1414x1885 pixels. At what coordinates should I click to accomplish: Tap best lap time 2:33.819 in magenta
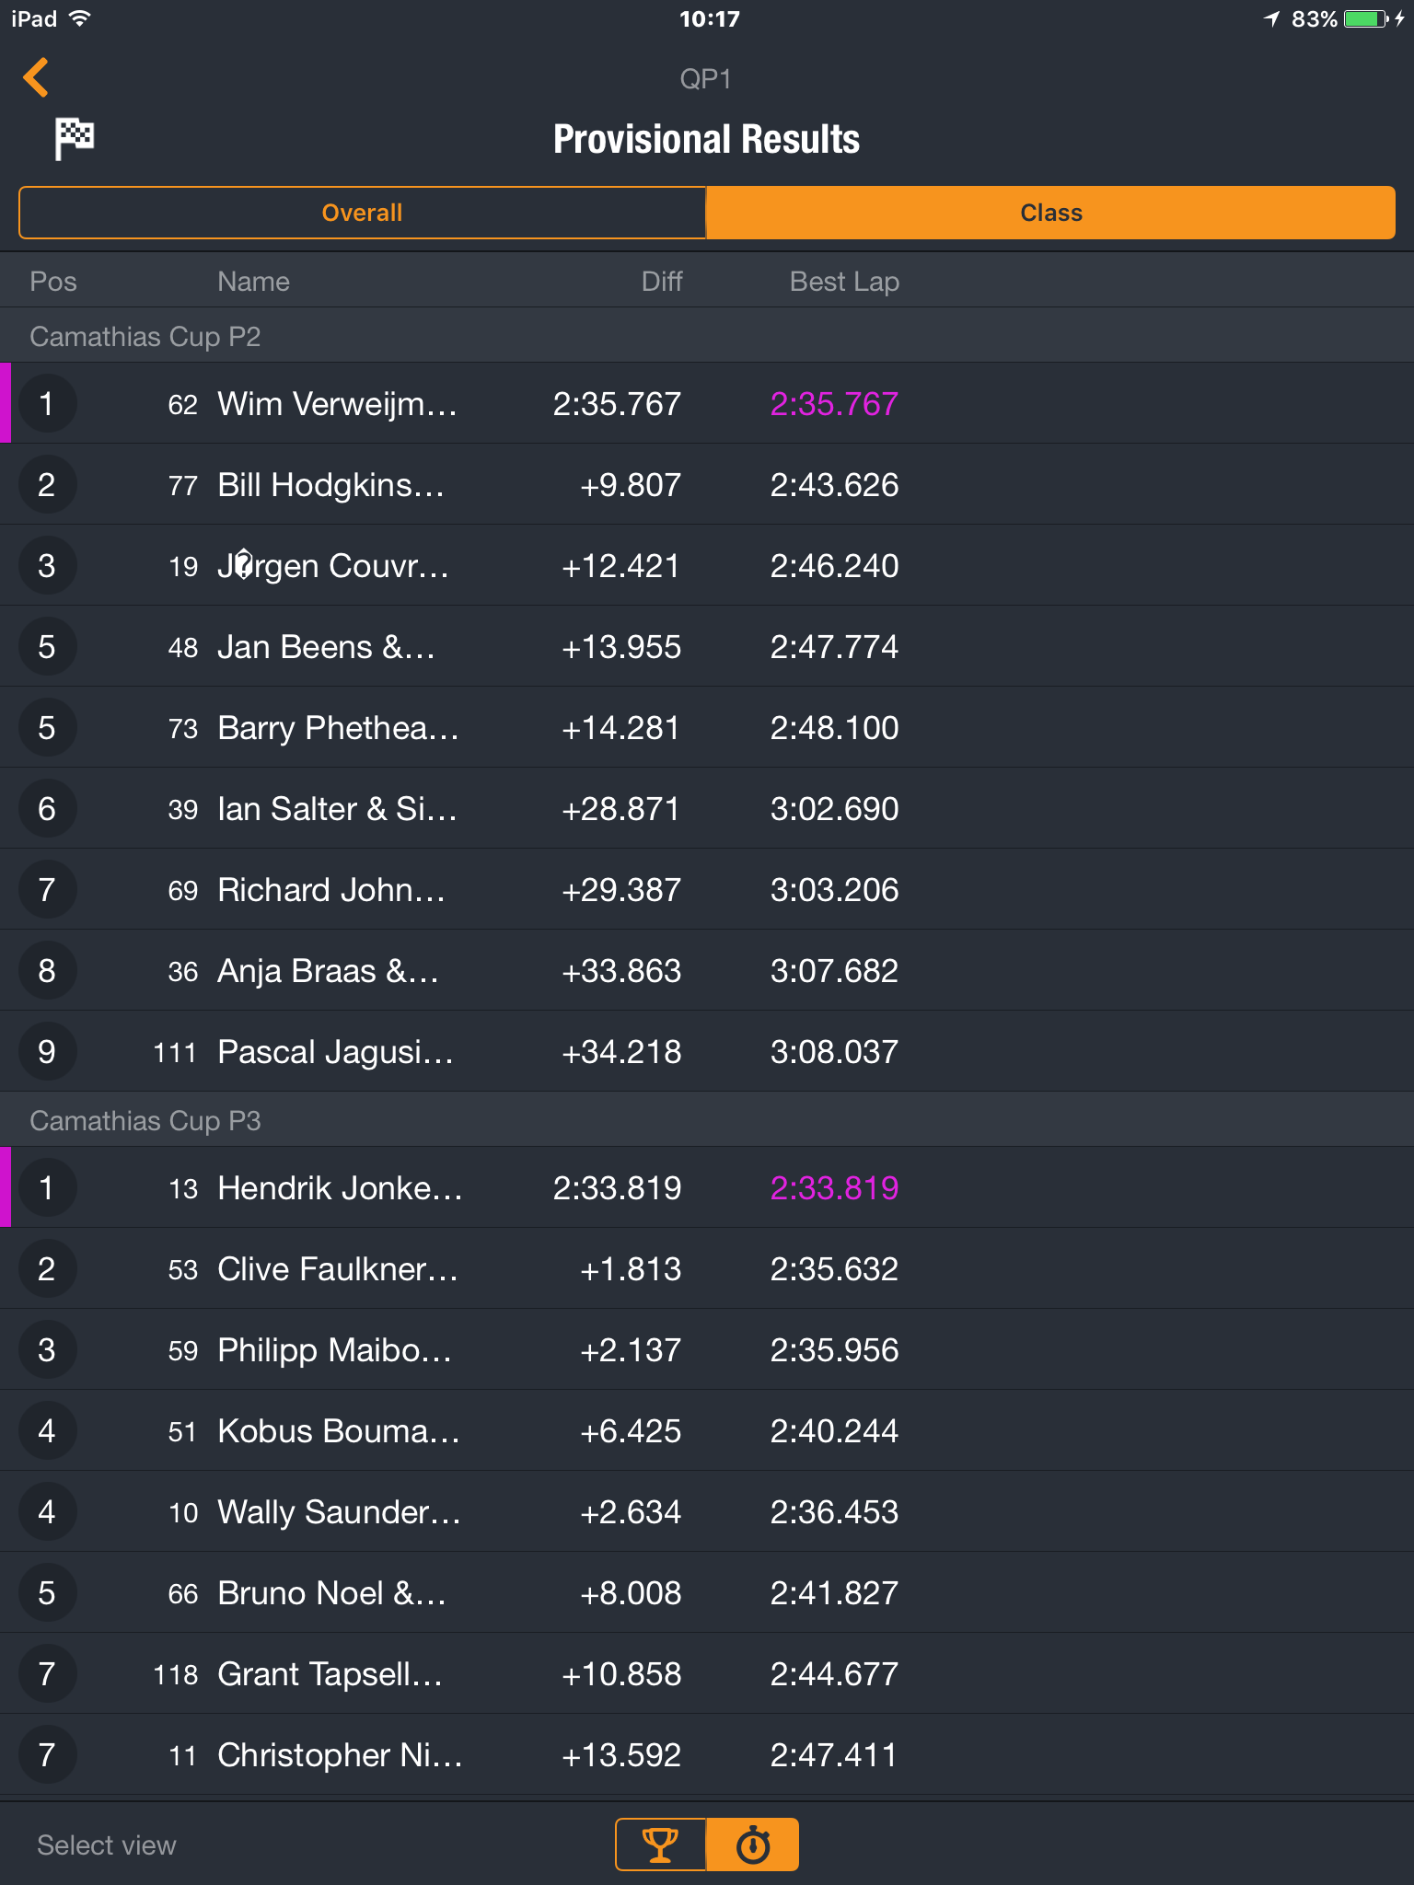(x=834, y=1187)
